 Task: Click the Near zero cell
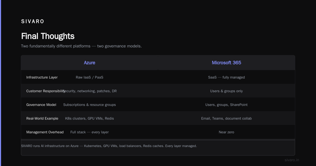click(226, 132)
